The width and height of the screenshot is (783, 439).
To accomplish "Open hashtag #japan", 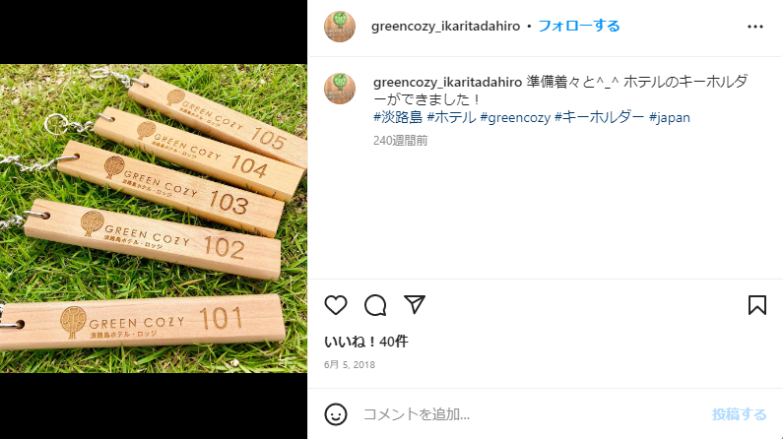I will [669, 118].
